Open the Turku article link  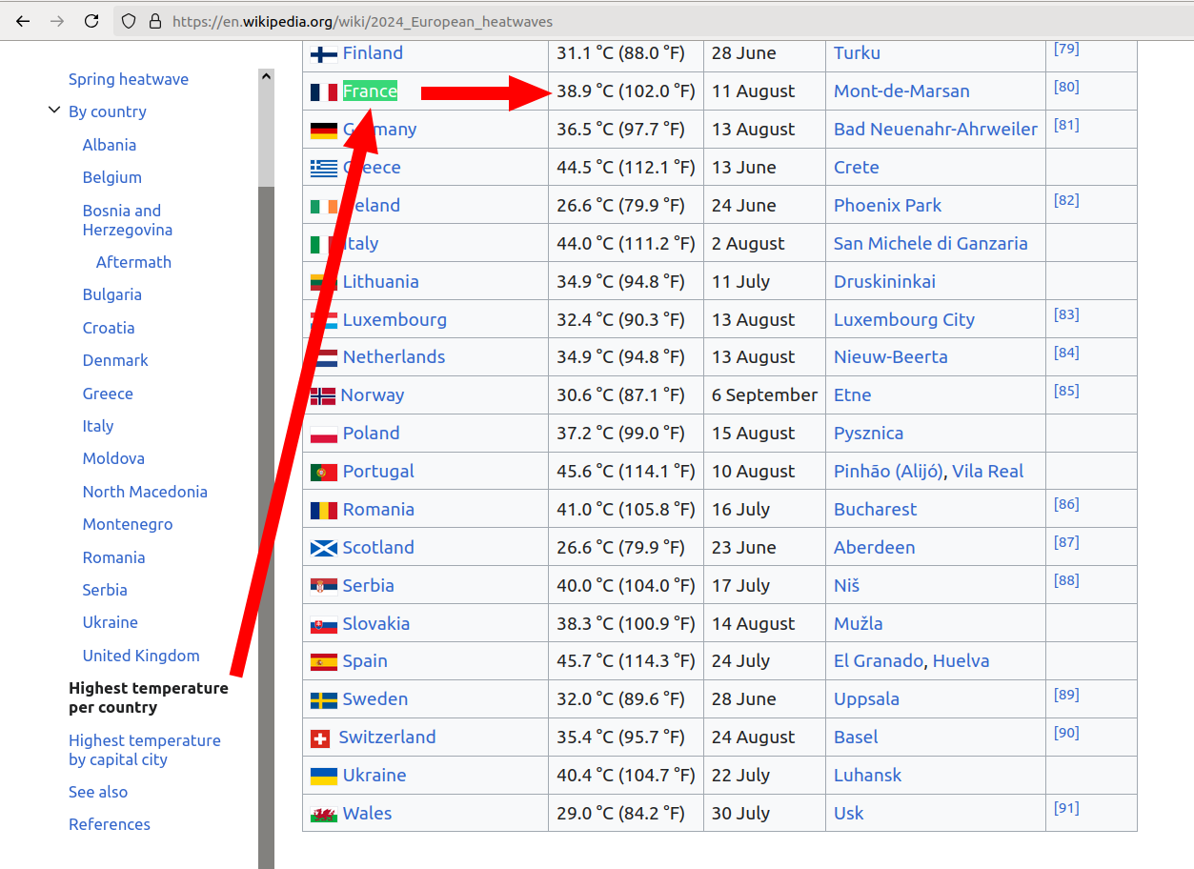(857, 53)
